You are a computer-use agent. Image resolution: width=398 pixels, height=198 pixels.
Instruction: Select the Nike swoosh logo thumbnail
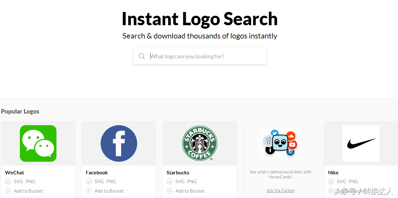[361, 143]
